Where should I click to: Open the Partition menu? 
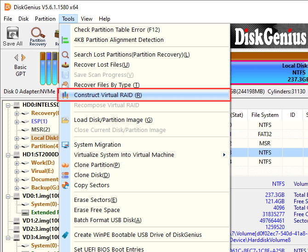45,19
